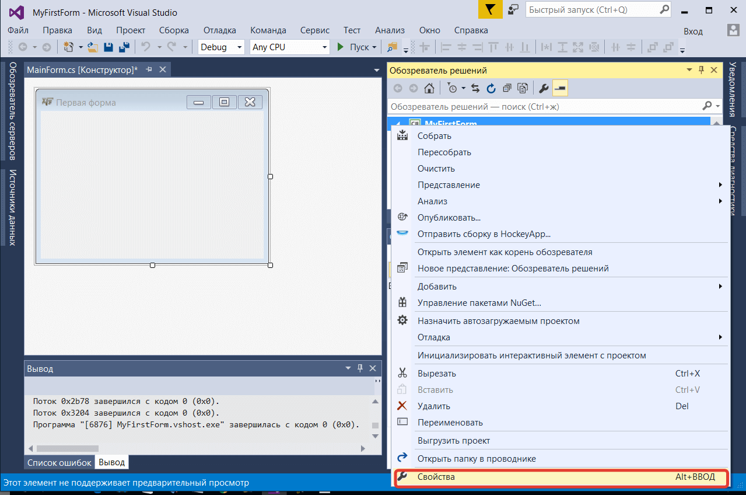Click the Collapse All icon in Solution Explorer
The width and height of the screenshot is (746, 495).
pos(507,88)
